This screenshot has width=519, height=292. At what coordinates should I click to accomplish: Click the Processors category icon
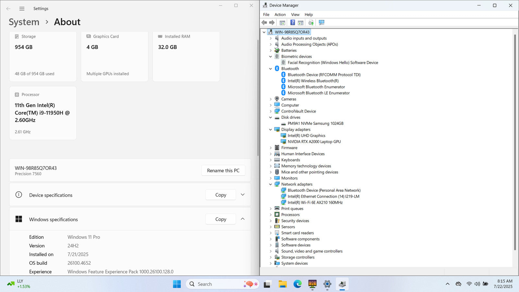(277, 214)
